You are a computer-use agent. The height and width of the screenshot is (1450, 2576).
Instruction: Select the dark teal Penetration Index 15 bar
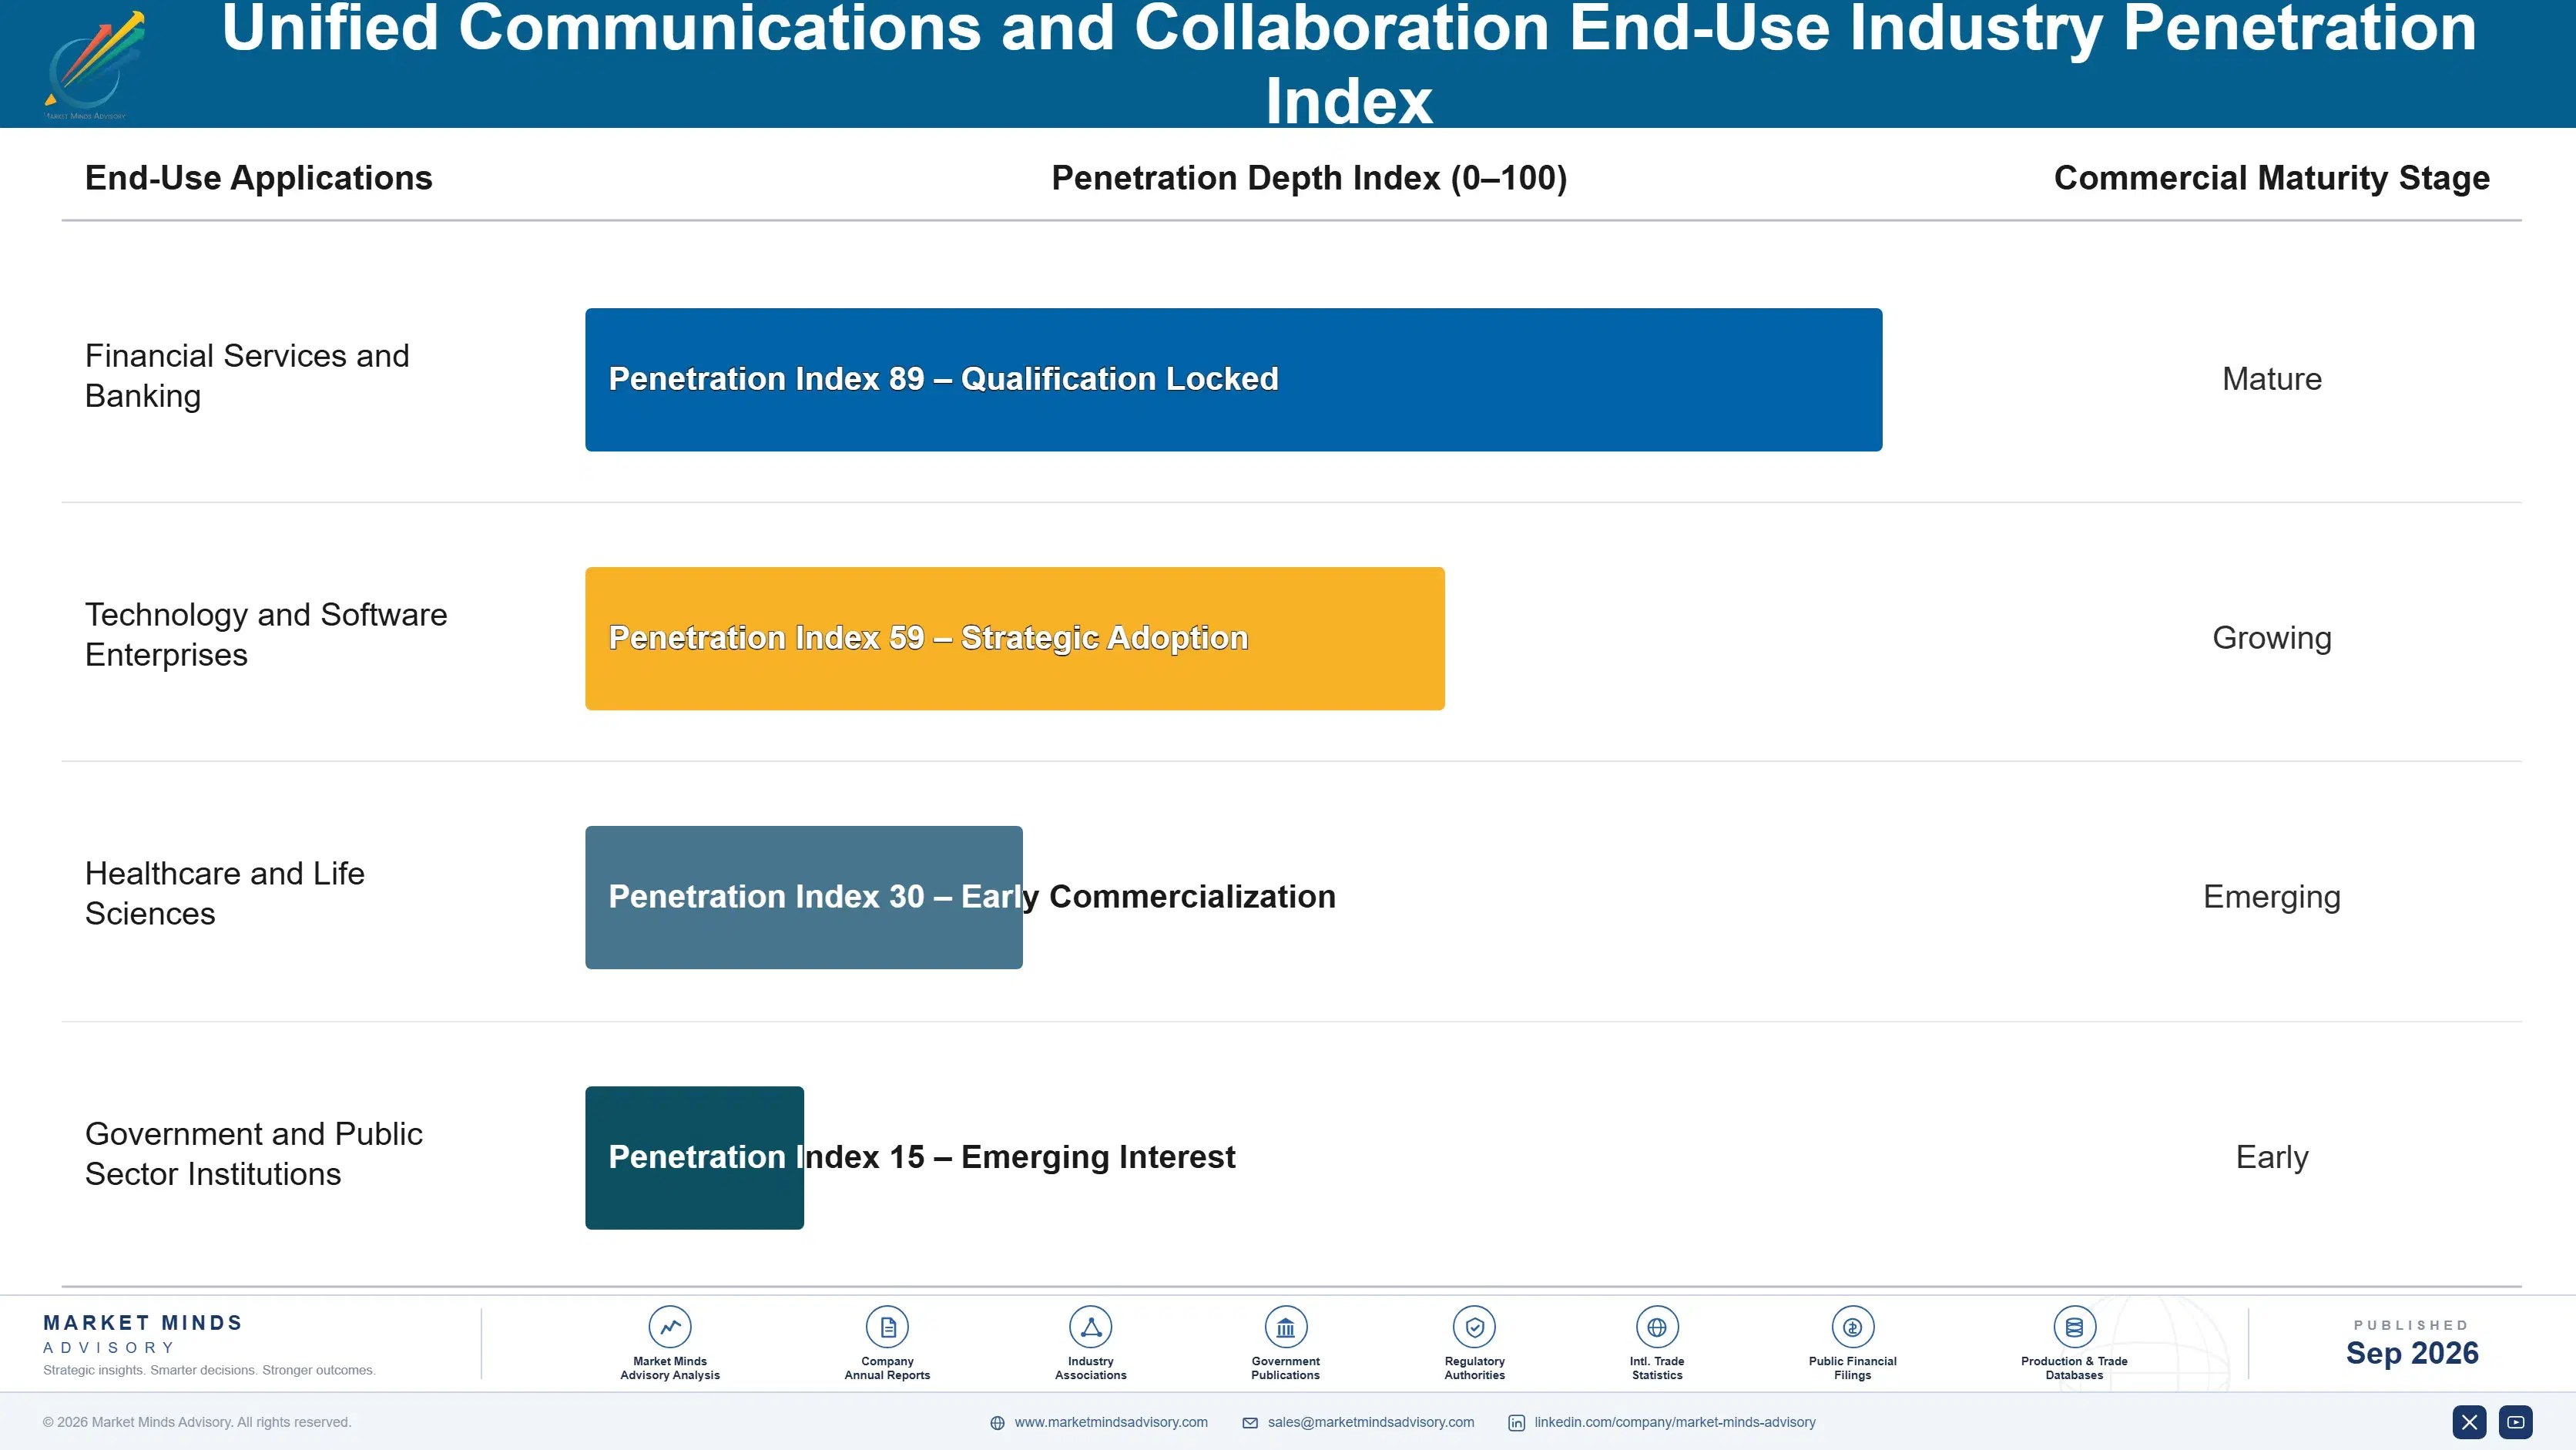point(694,1157)
